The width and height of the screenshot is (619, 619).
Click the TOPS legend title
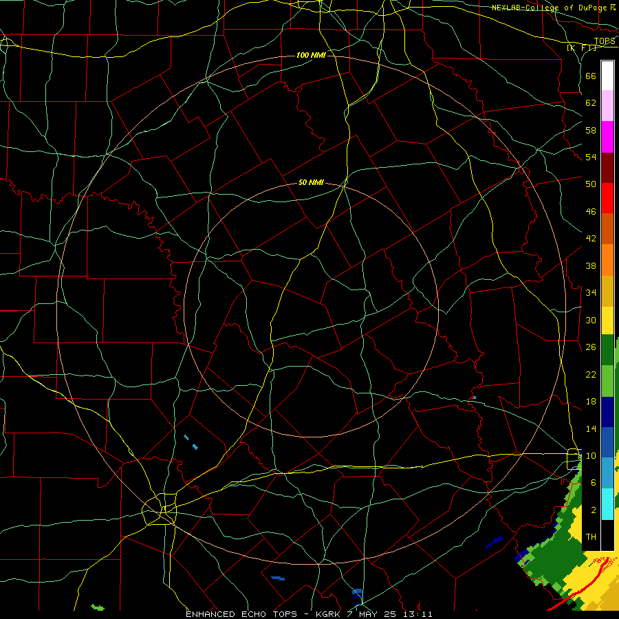coord(605,41)
